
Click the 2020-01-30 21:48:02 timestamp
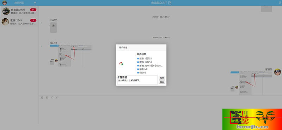point(161,38)
